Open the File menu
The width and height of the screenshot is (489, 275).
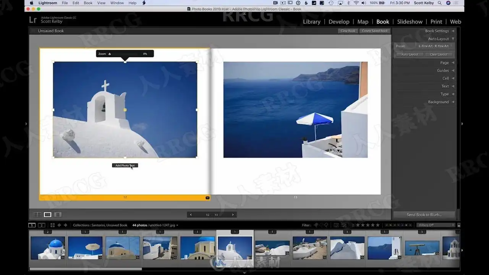65,3
